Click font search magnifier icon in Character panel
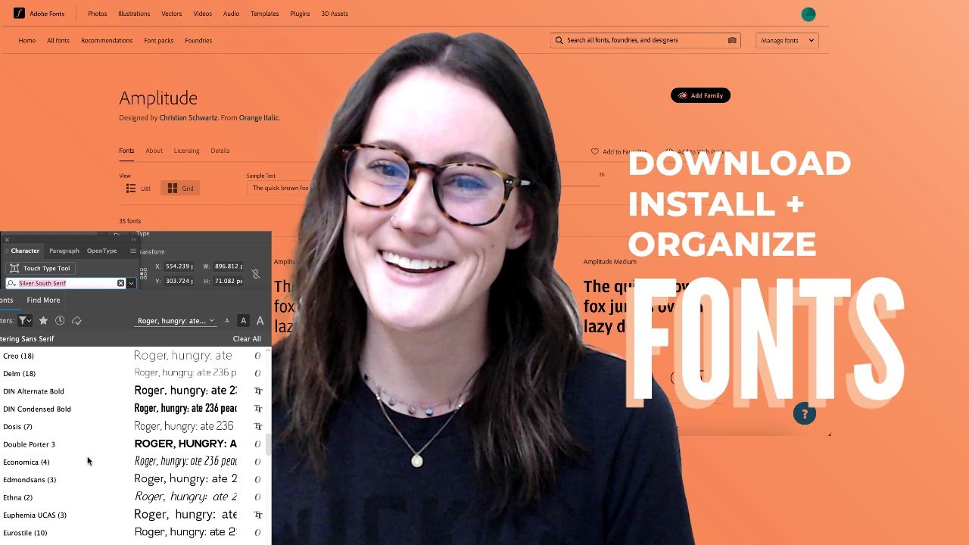The image size is (969, 545). pyautogui.click(x=12, y=283)
